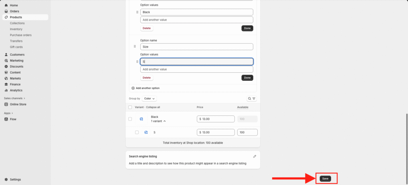Click the 'Add another value' field under Size
408x185 pixels.
[x=196, y=69]
